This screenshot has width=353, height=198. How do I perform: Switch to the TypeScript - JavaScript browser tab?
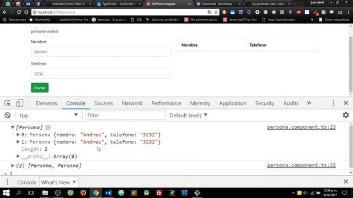pos(118,4)
